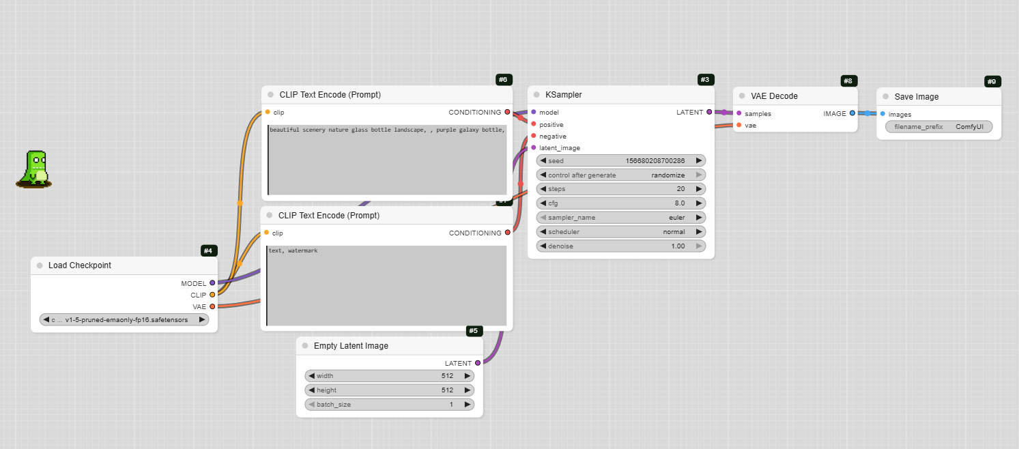
Task: Increase steps with the right arrow
Action: pos(699,189)
